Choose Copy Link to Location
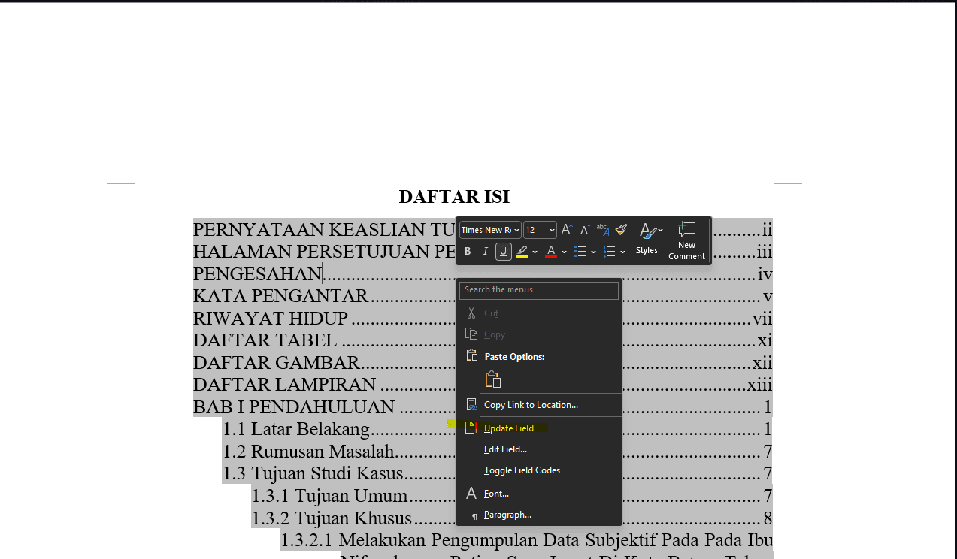 pos(531,405)
